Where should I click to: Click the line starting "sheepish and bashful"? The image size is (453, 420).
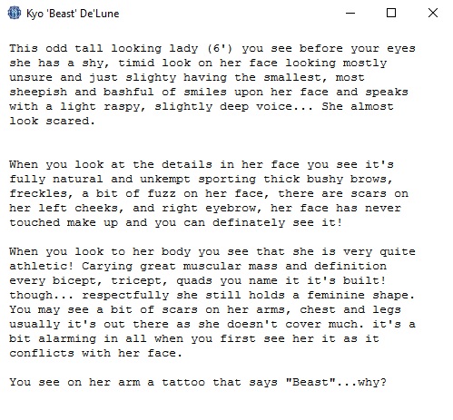(209, 92)
